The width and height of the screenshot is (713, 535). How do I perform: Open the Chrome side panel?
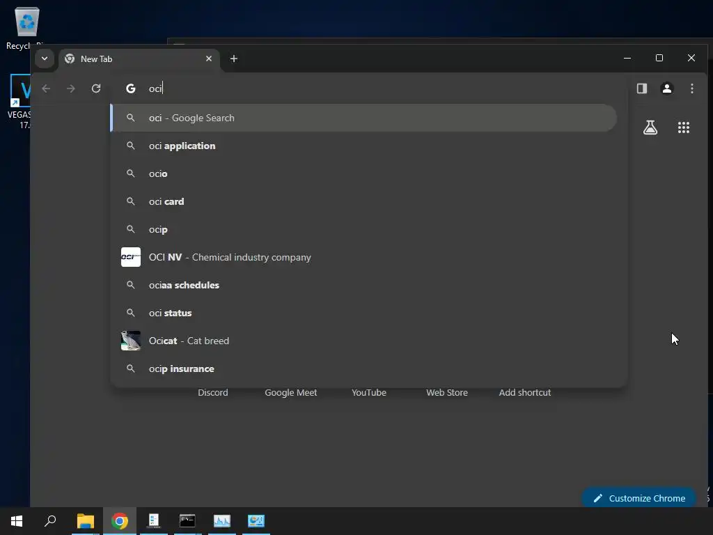point(641,88)
